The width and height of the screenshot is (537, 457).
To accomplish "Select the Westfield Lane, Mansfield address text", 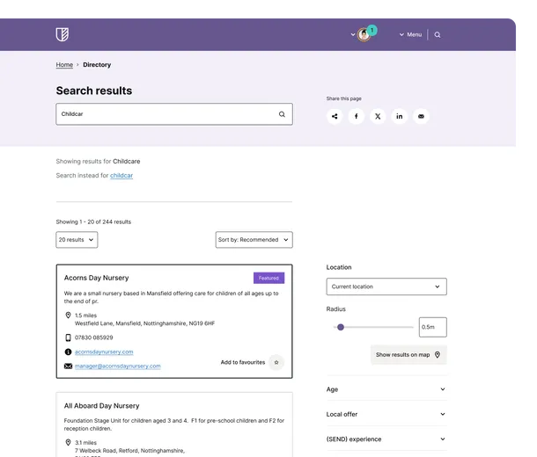I will coord(145,323).
